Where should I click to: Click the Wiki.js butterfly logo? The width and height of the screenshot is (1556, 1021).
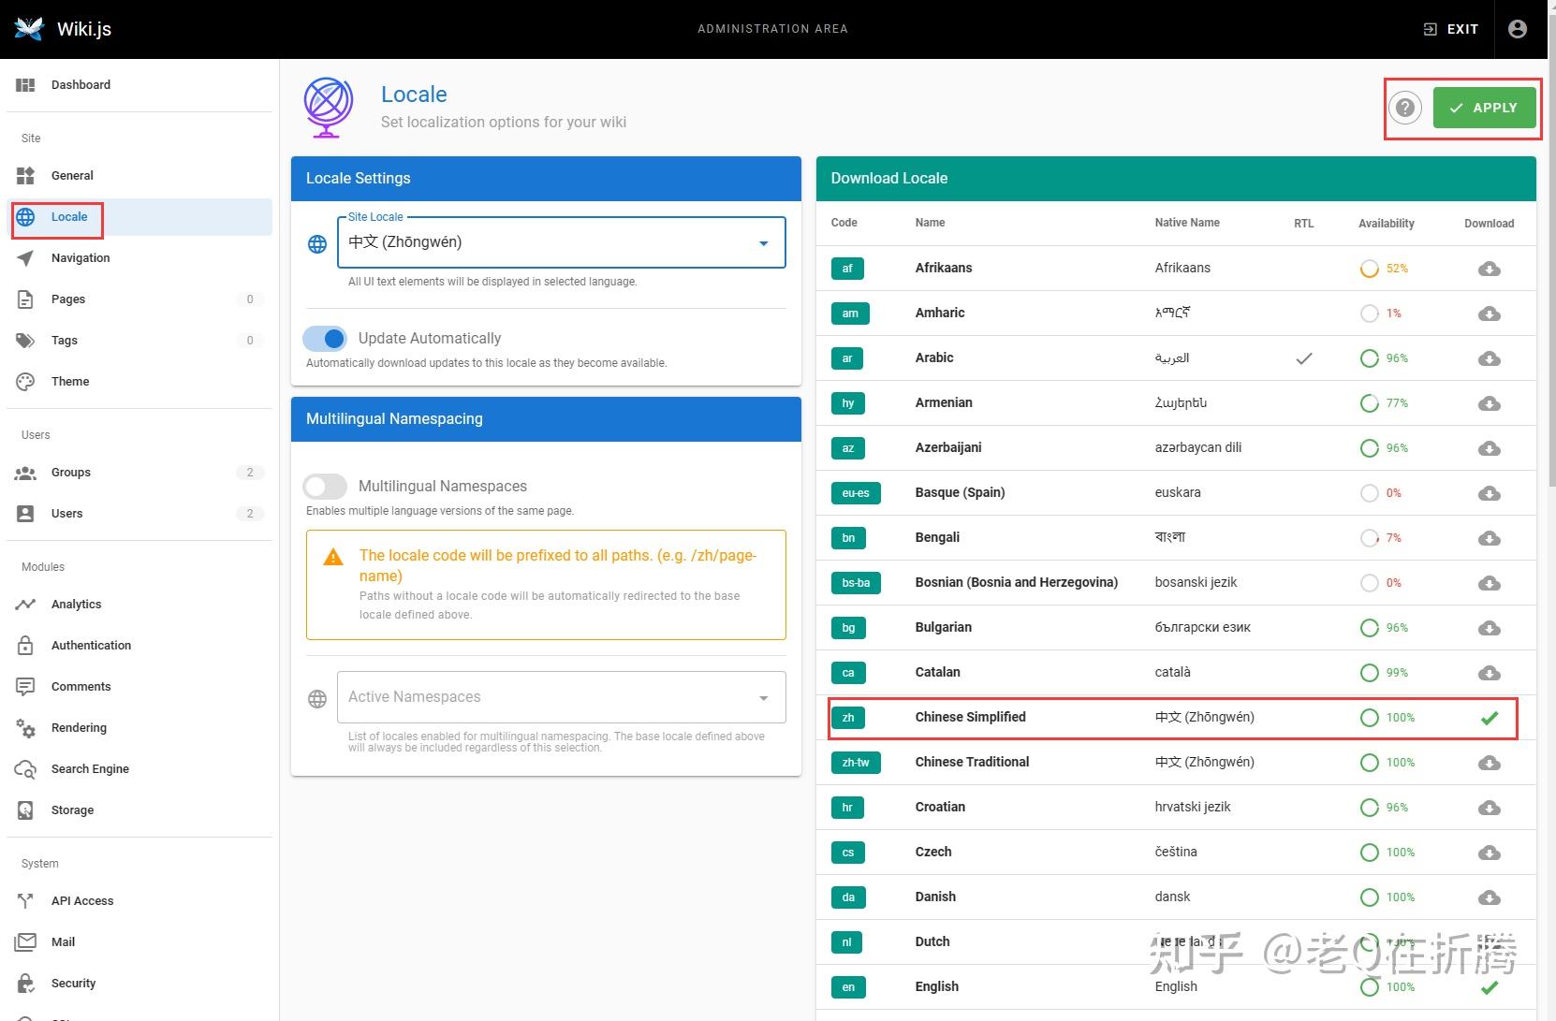29,28
